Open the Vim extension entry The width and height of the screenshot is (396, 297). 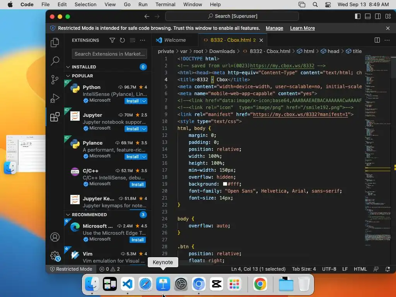(x=108, y=256)
